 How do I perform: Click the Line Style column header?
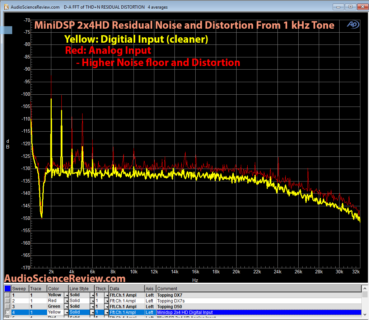[x=81, y=288]
